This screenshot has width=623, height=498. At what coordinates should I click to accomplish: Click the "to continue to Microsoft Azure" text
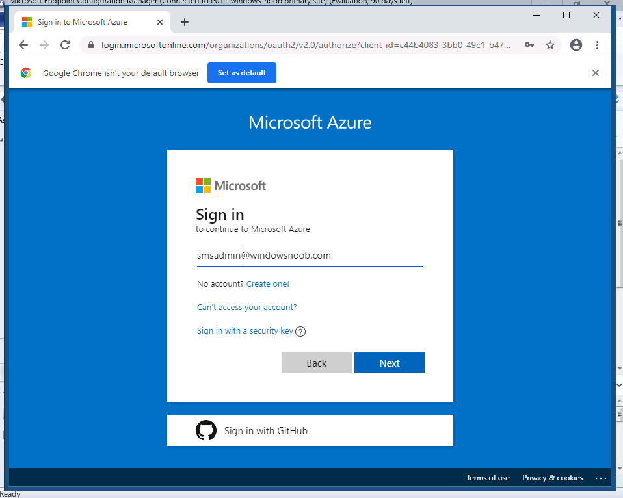(x=253, y=229)
